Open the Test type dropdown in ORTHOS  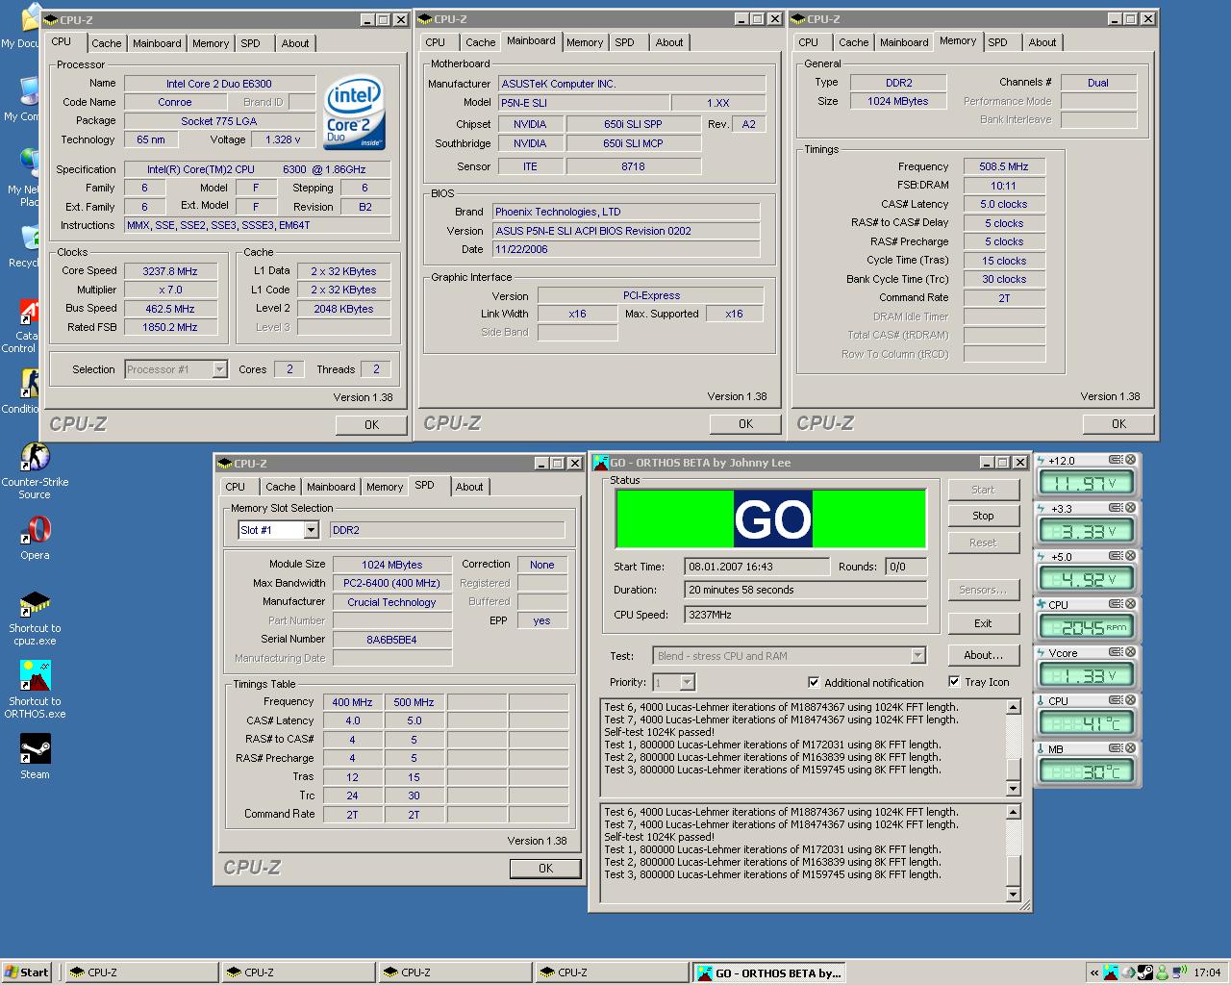click(917, 656)
